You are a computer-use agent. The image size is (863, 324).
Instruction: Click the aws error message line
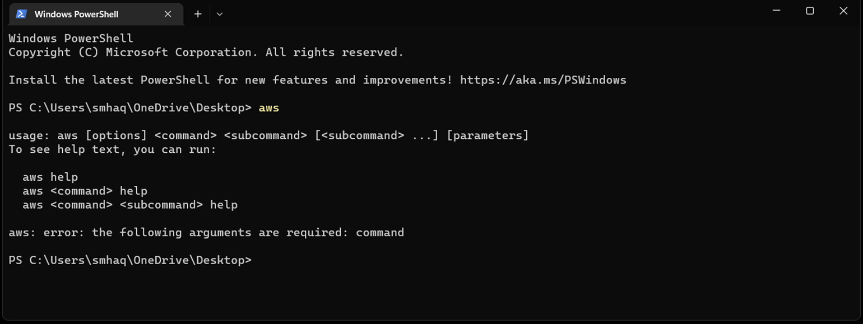pos(206,232)
